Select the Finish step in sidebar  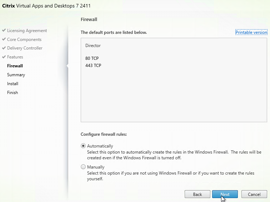click(x=12, y=93)
